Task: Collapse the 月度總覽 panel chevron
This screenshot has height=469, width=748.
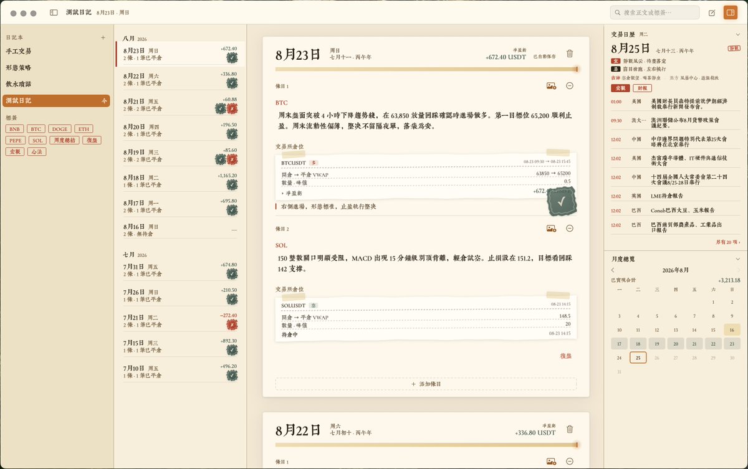Action: pos(737,258)
